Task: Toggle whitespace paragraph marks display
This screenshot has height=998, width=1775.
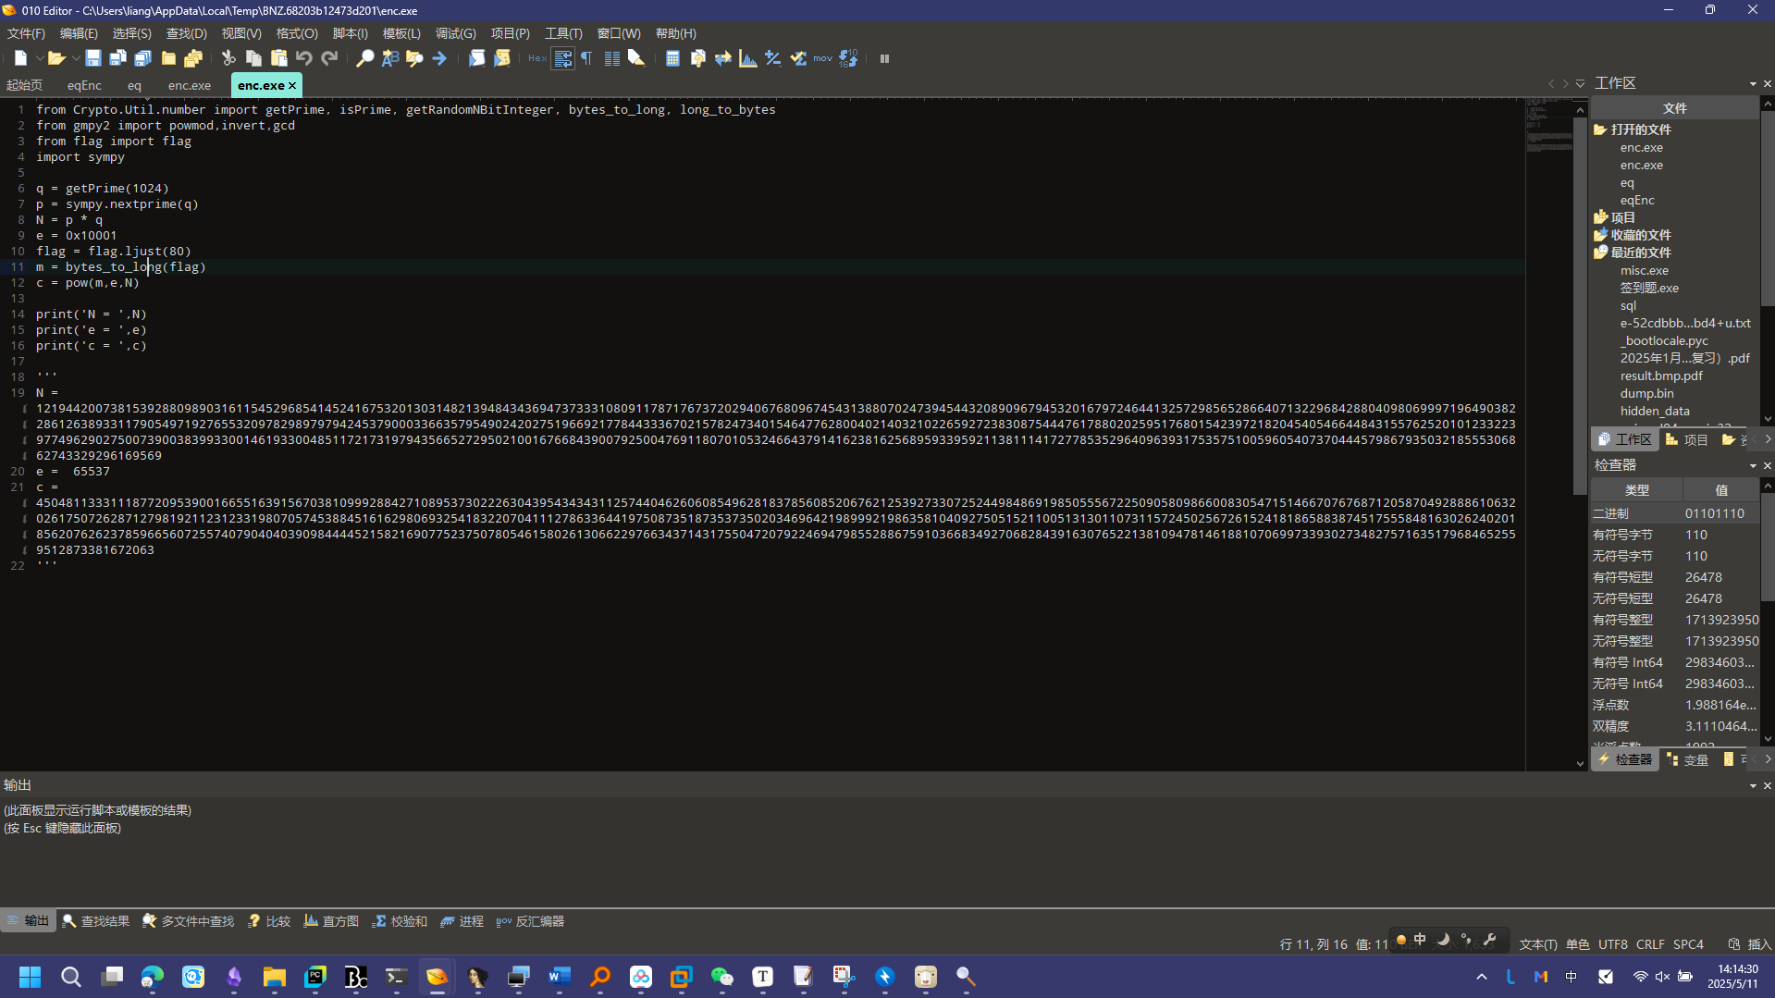Action: [x=586, y=58]
